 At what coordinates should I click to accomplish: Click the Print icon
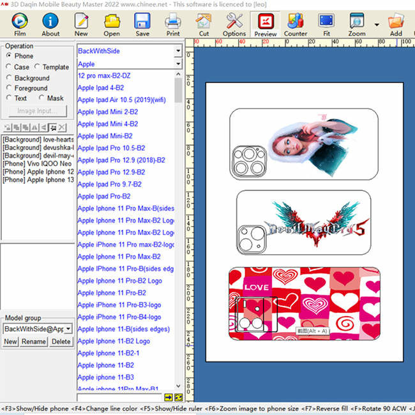coord(173,24)
